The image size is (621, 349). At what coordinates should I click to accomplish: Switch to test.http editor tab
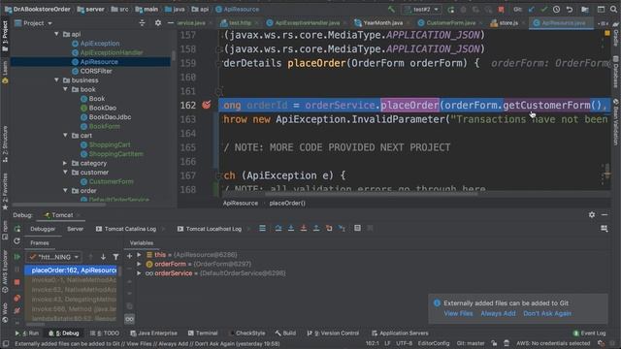240,23
